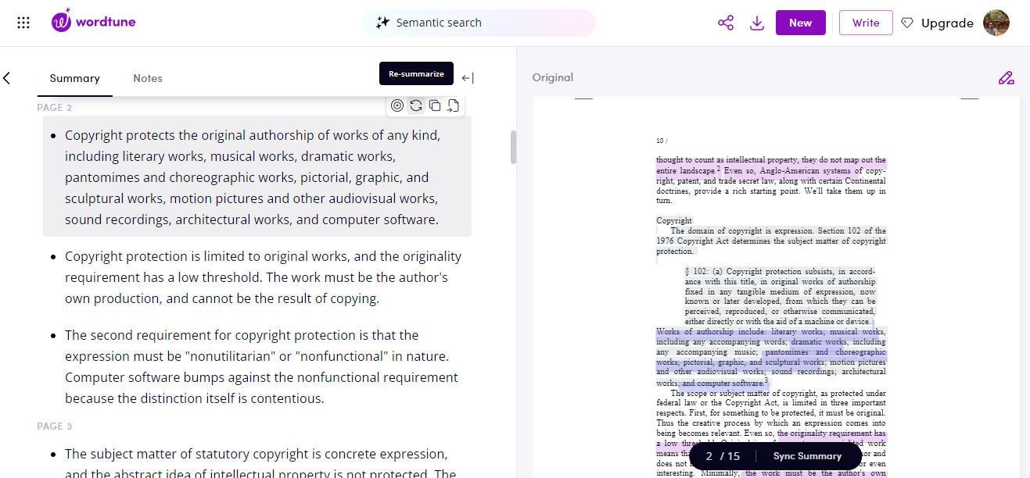Click the purple New button
1030x478 pixels.
[x=800, y=23]
